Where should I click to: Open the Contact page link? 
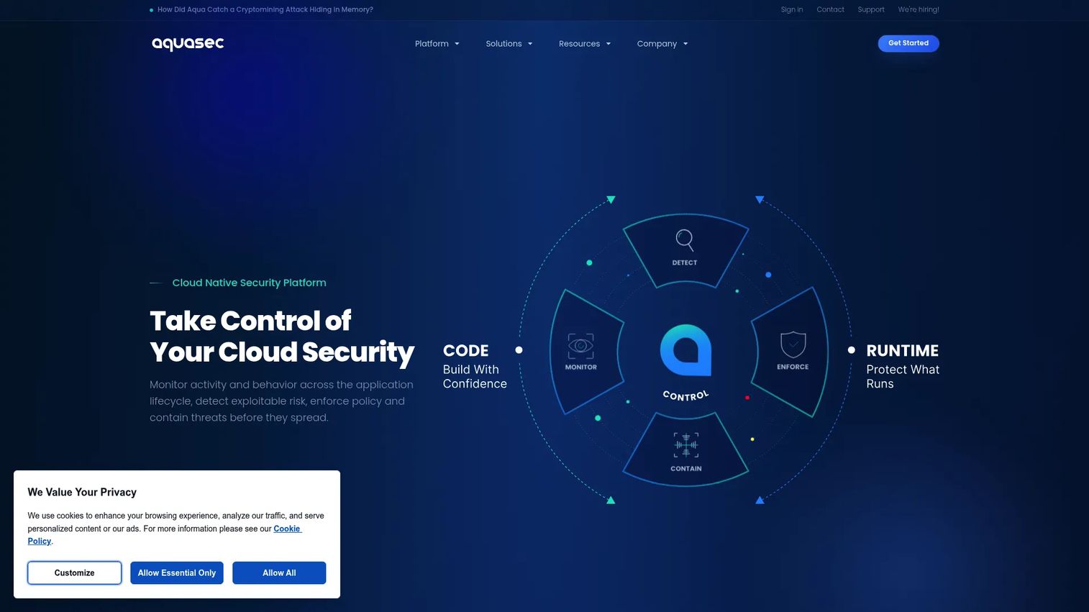tap(830, 9)
